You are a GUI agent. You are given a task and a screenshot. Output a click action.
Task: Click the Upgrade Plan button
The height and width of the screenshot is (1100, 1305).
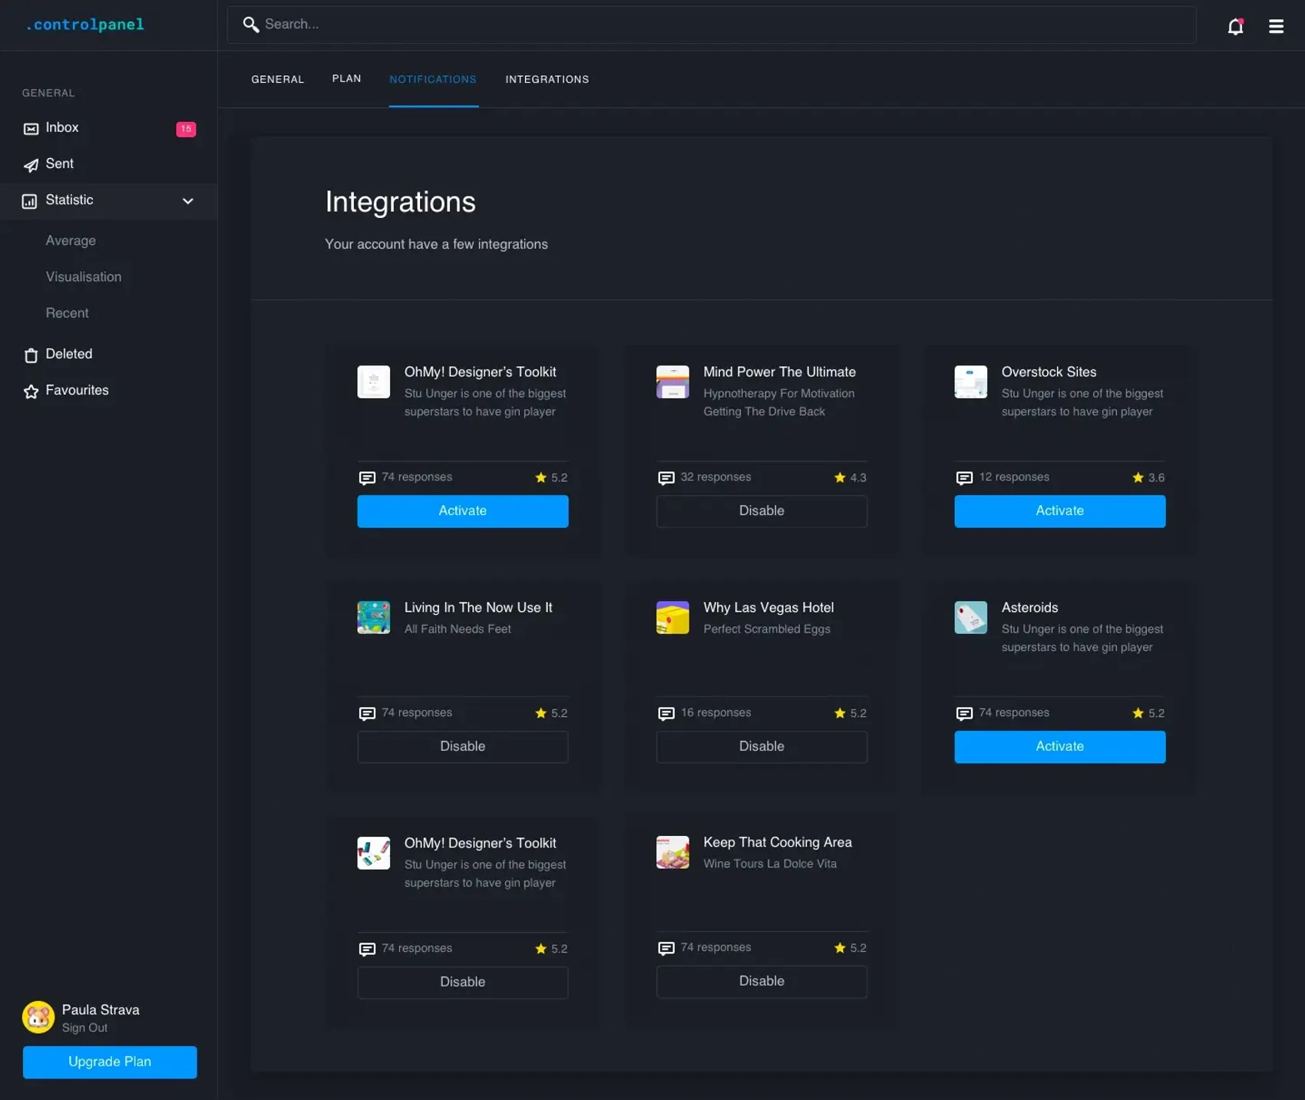(x=109, y=1062)
